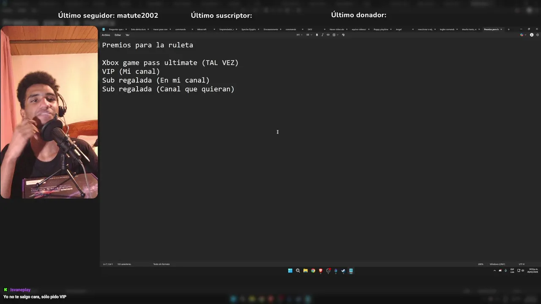This screenshot has height=304, width=541.
Task: Click the zoom percentage in status bar
Action: (x=481, y=264)
